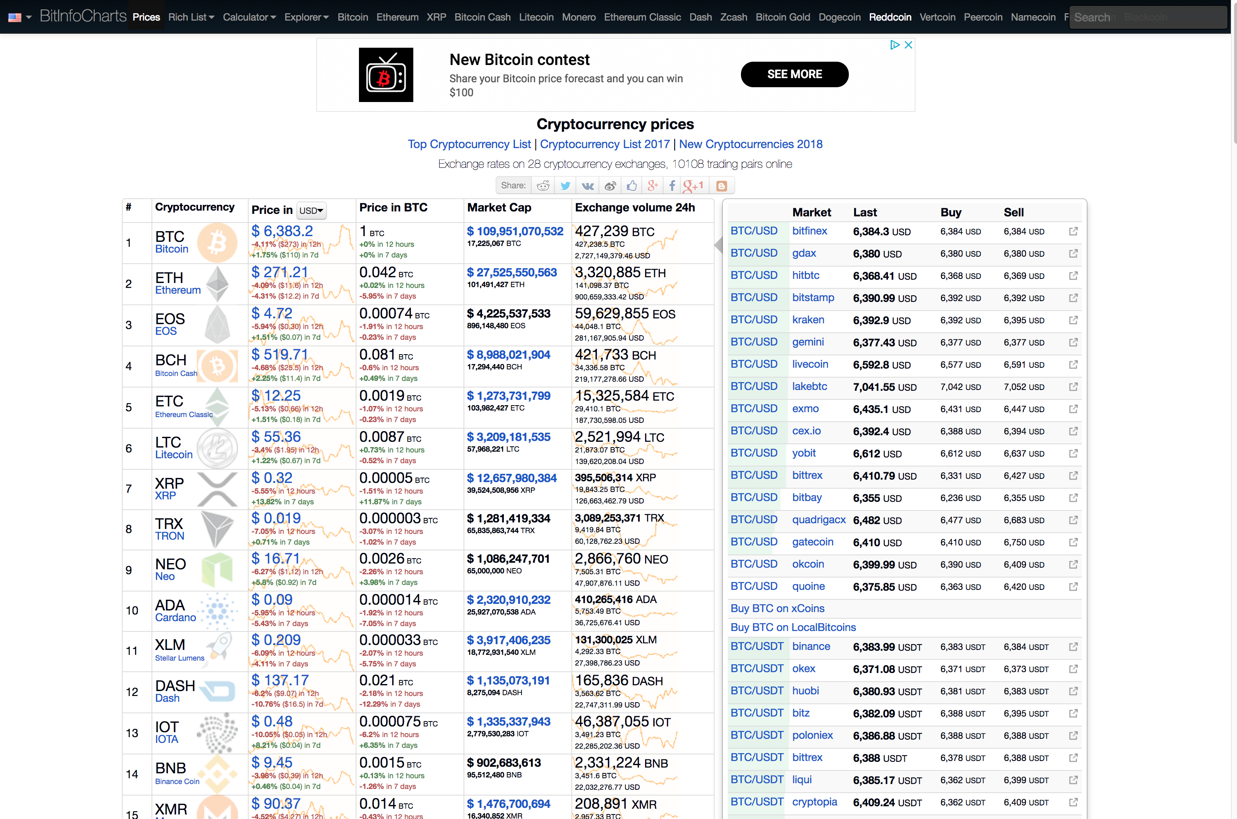Open the New Cryptocurrencies 2018 link

click(750, 144)
